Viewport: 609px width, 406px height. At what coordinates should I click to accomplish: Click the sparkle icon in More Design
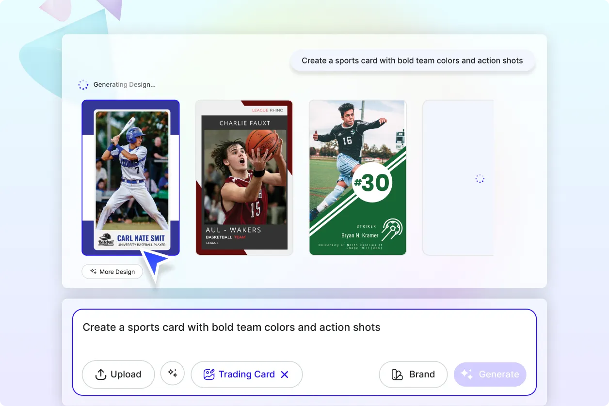[x=93, y=272]
